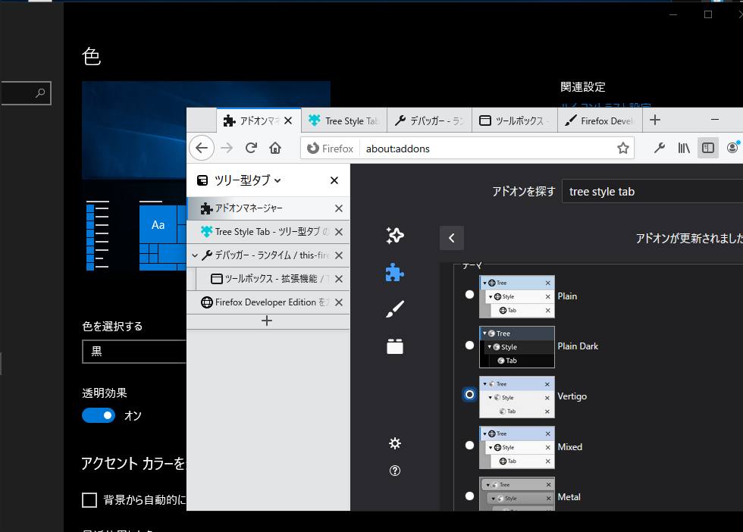Go back with add-on detail chevron
This screenshot has height=532, width=743.
452,238
